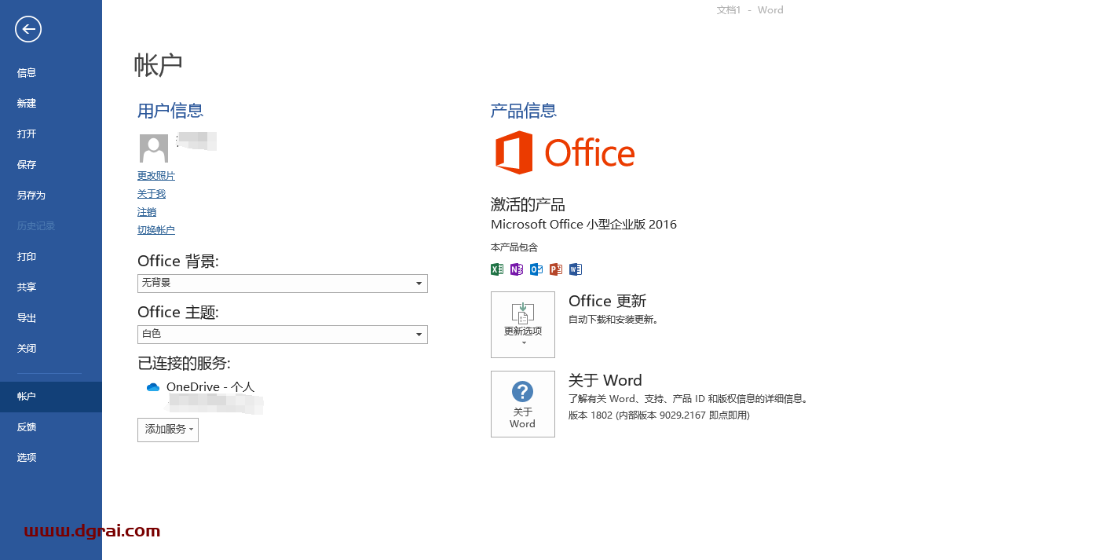Click the user avatar placeholder picture
This screenshot has height=560, width=1108.
coord(153,148)
